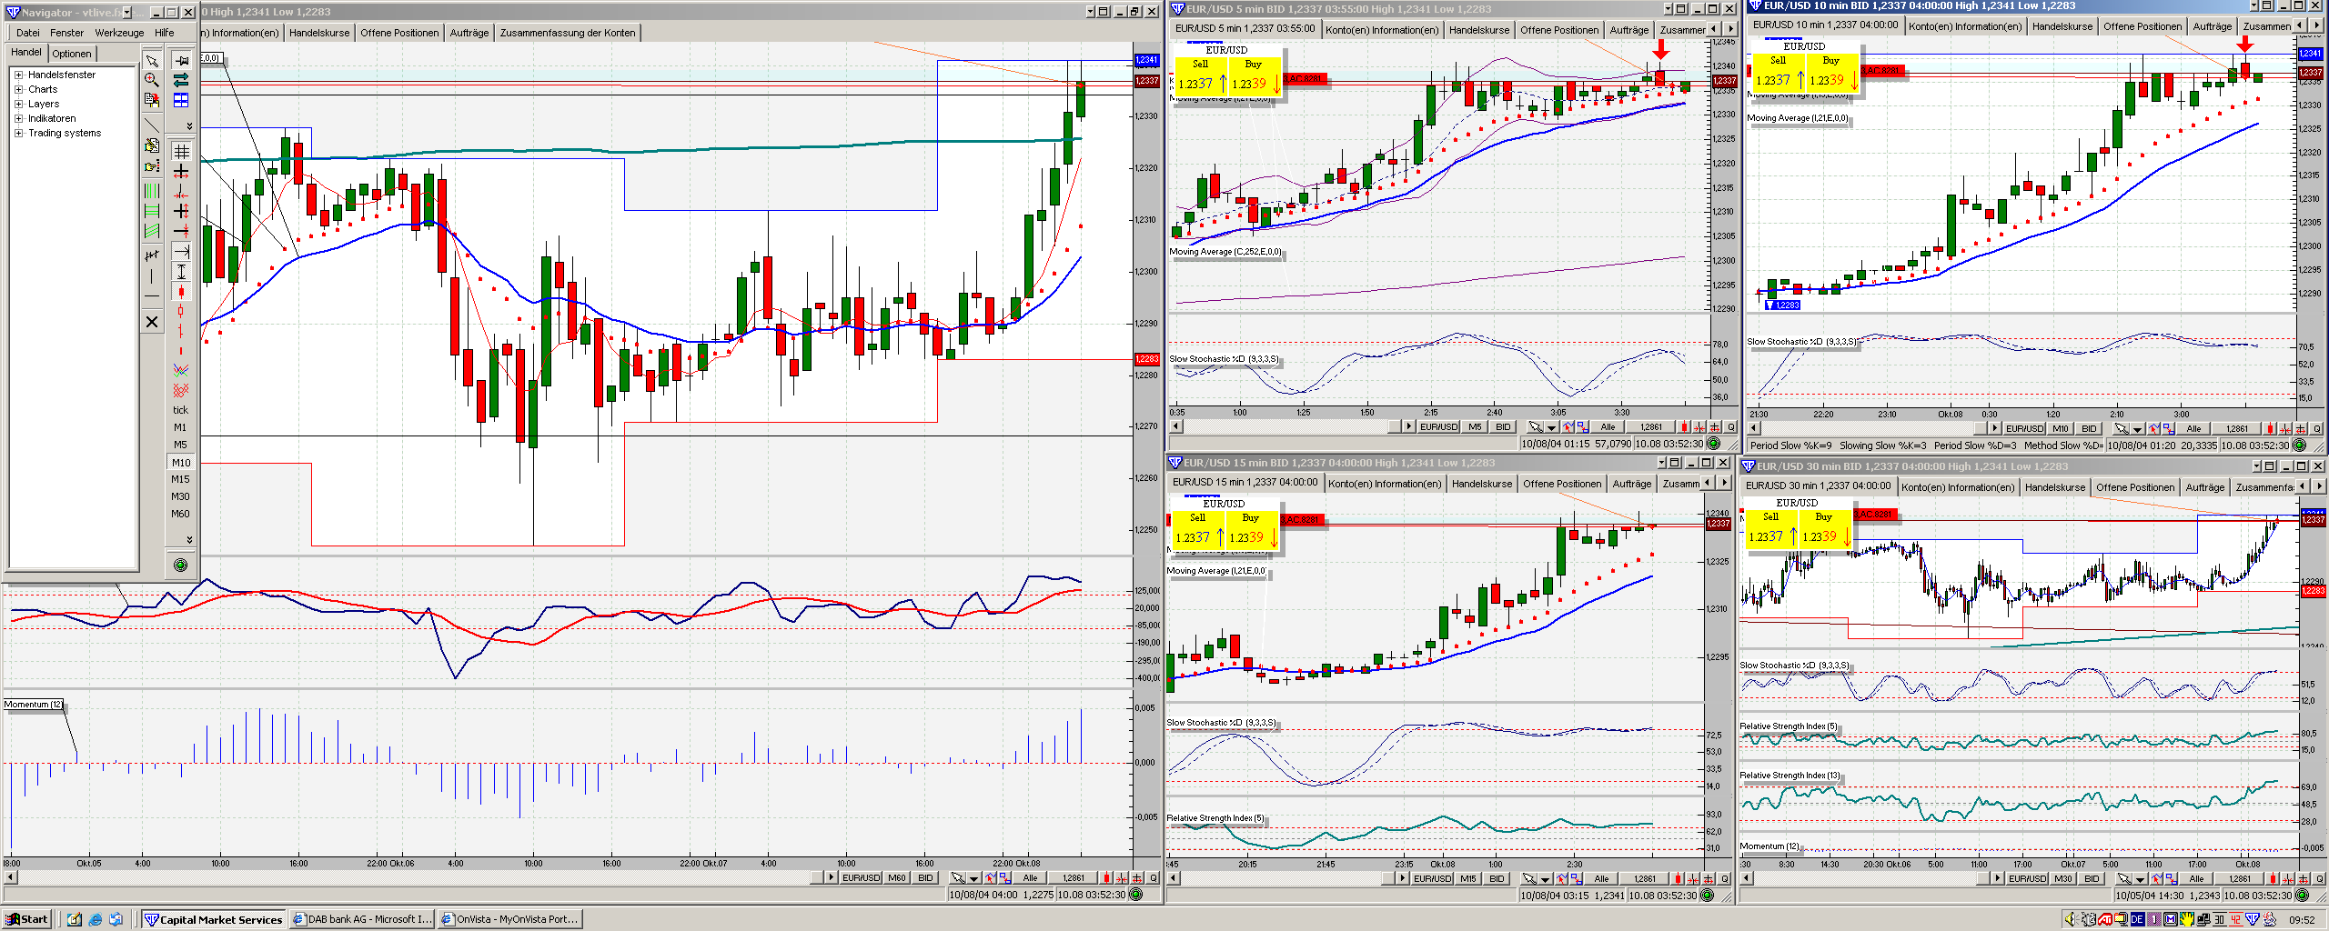The width and height of the screenshot is (2329, 931).
Task: Click horizontal scrollbar of the 5-min chart
Action: pos(1292,426)
